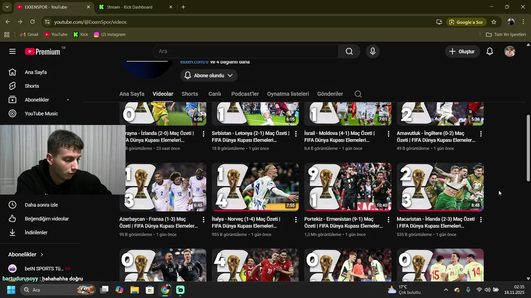Open Tüm Yer İşaretleri folder

(x=506, y=34)
